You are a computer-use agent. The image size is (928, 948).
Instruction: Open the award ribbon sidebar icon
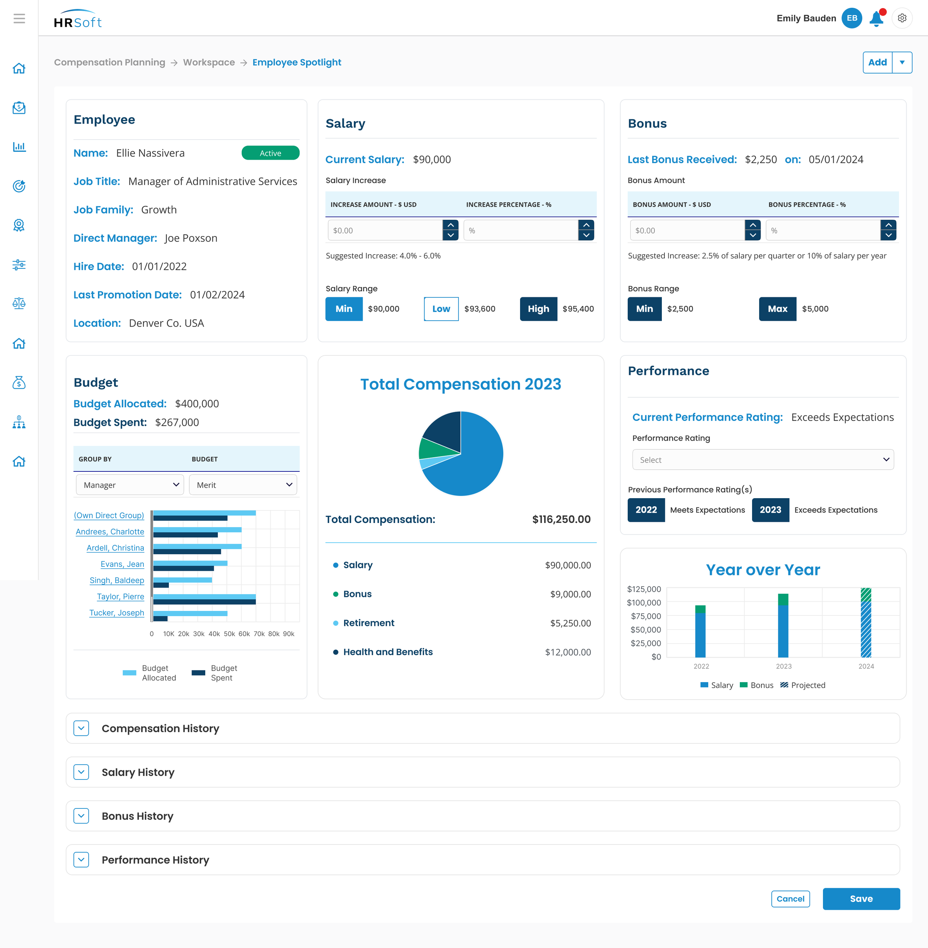(x=19, y=225)
